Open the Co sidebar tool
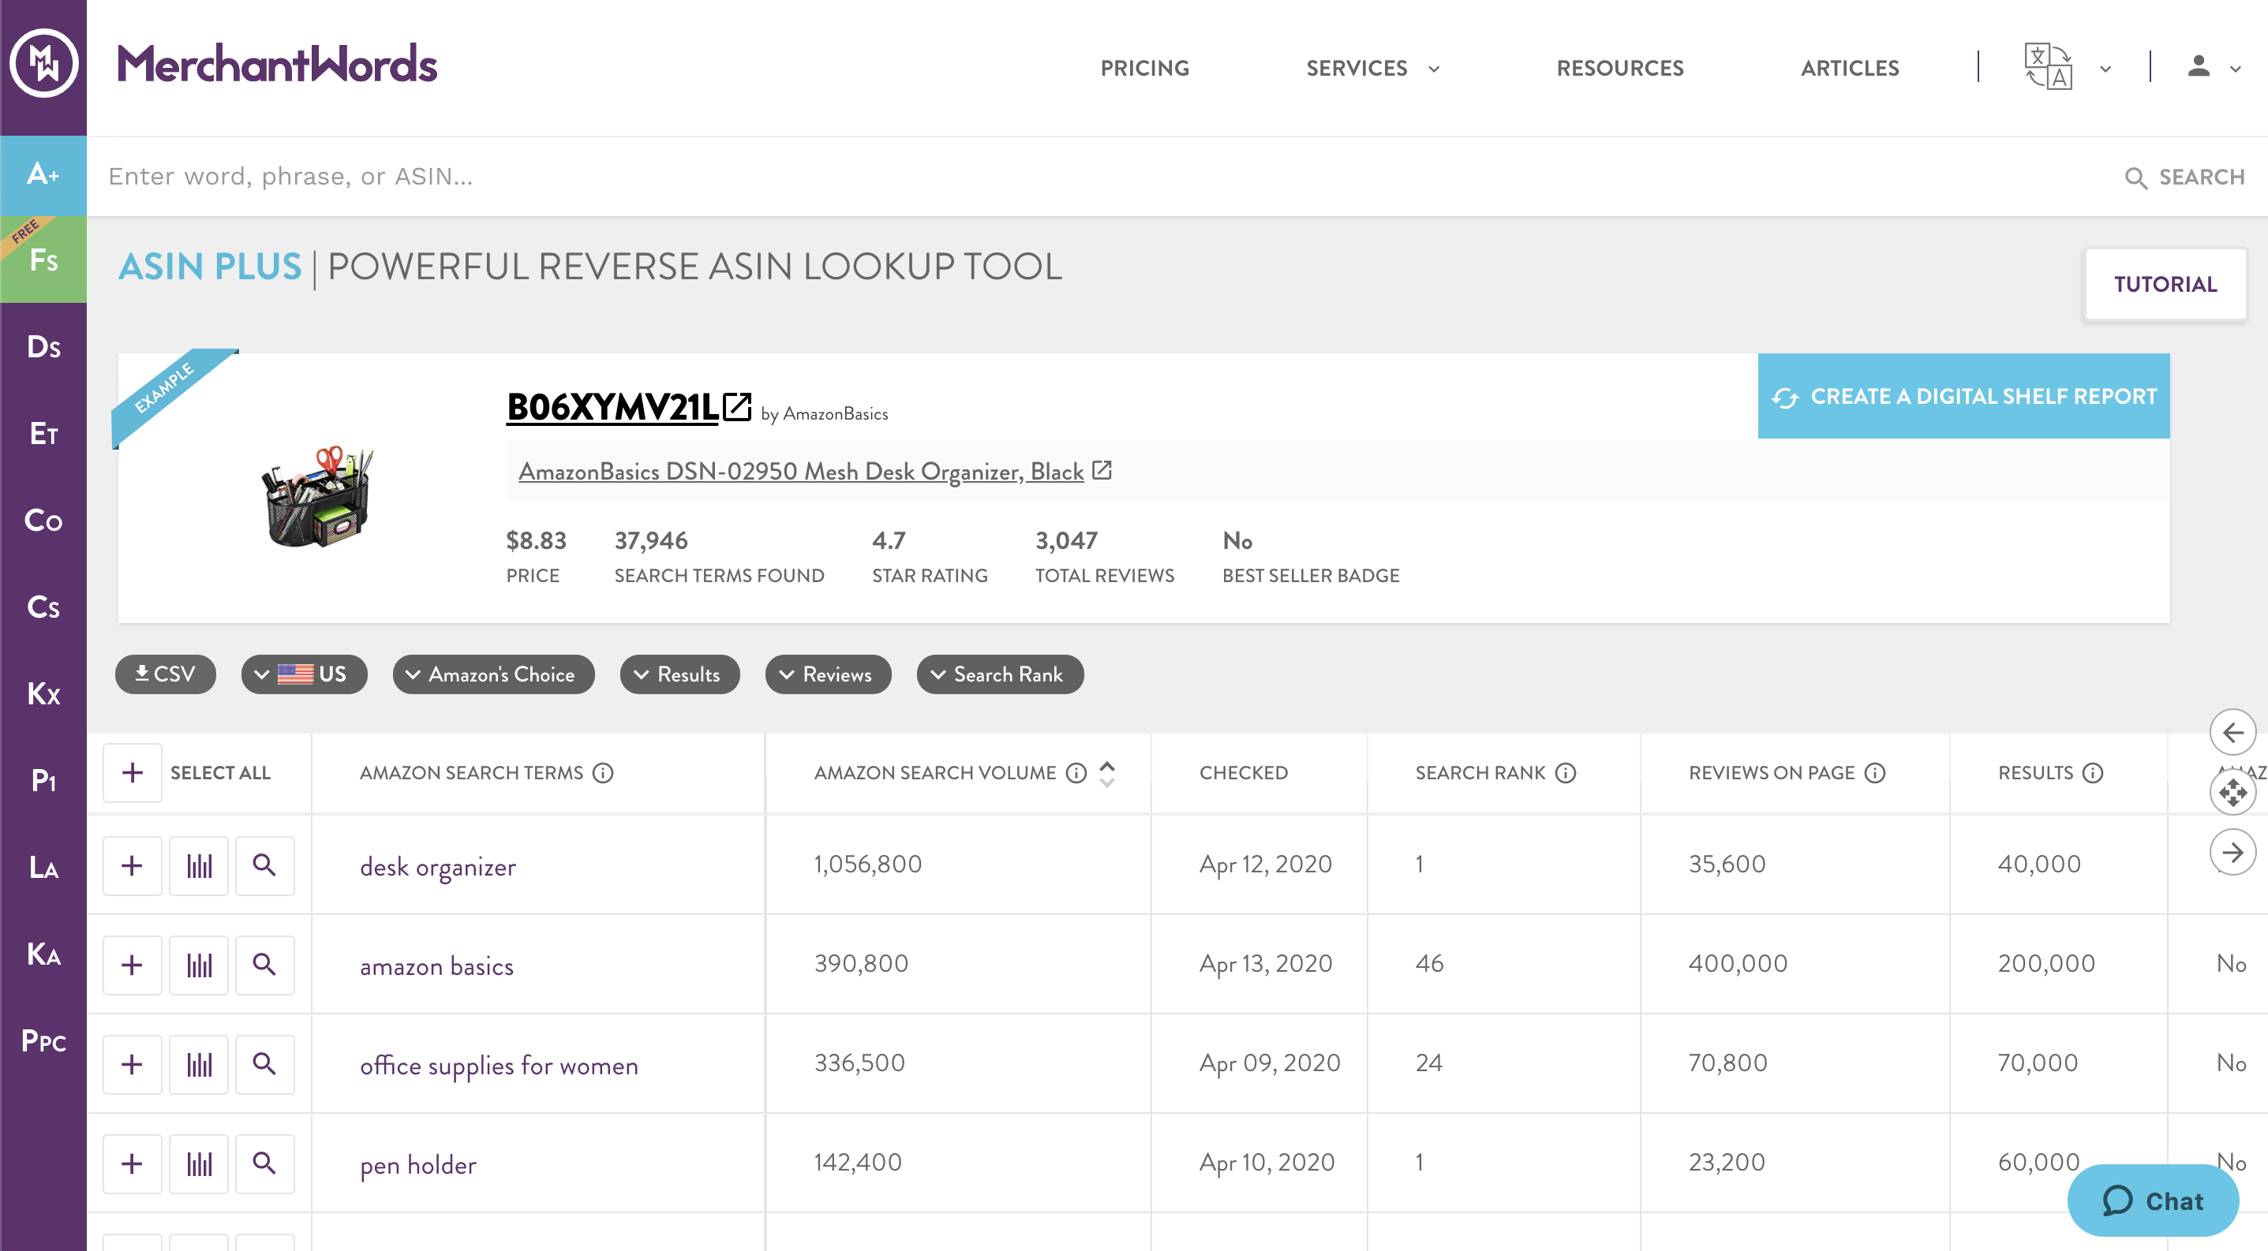The width and height of the screenshot is (2268, 1251). tap(43, 520)
